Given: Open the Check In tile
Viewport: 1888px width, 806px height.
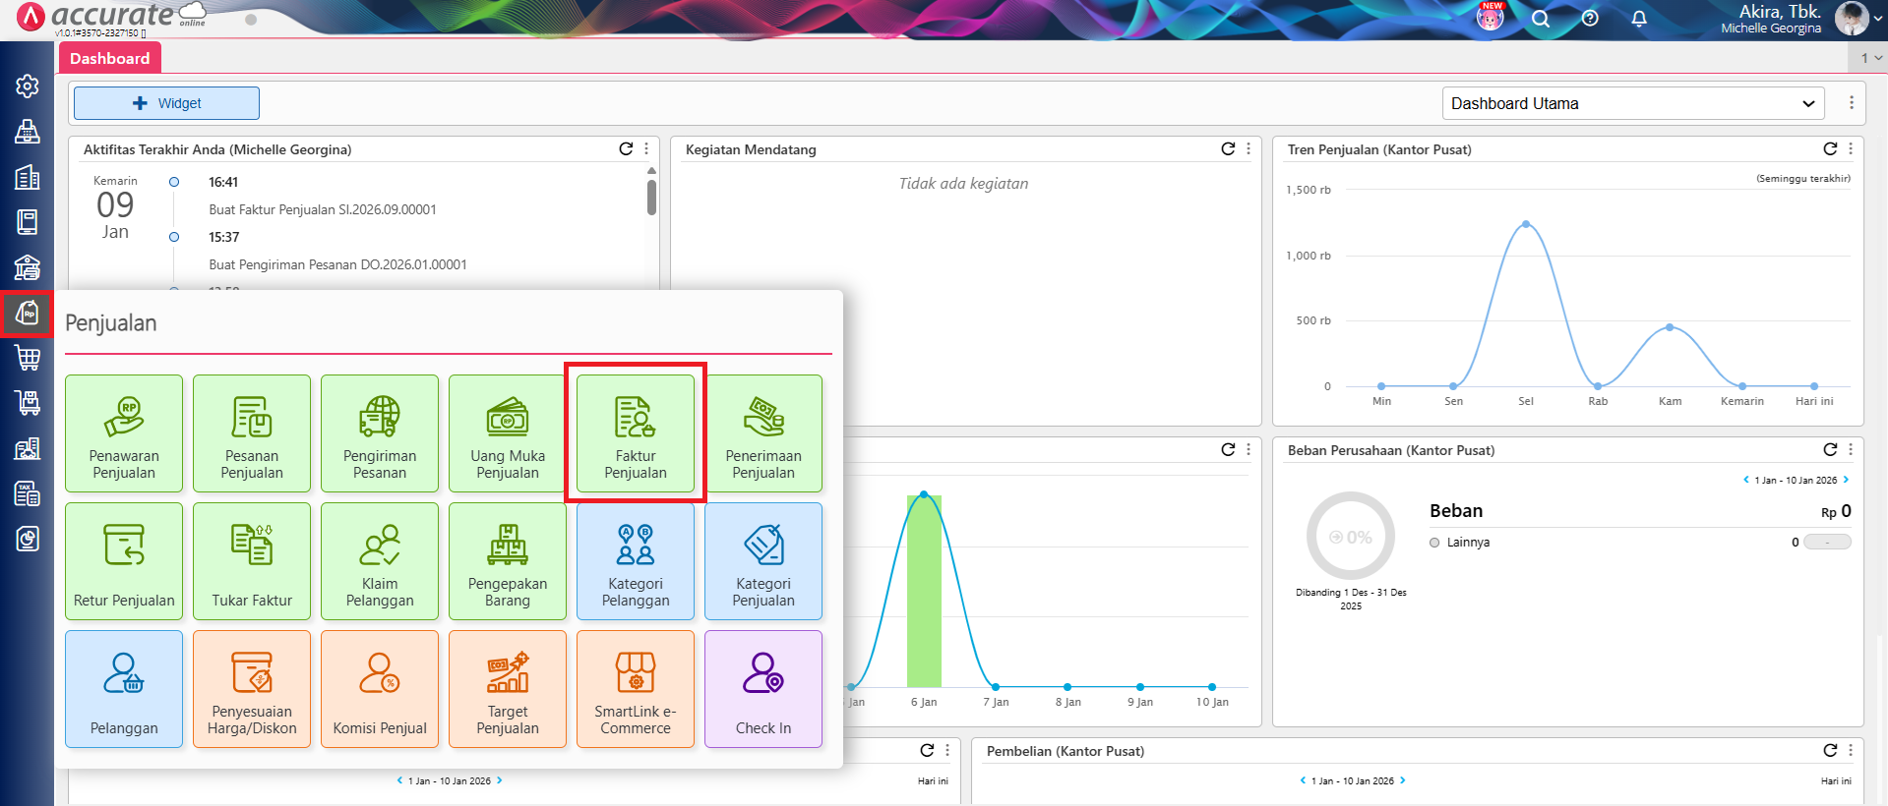Looking at the screenshot, I should point(762,689).
